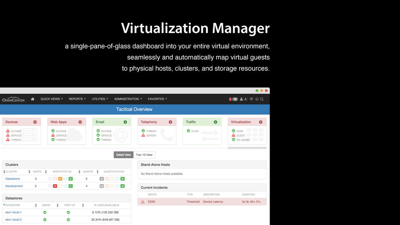The height and width of the screenshot is (225, 400).
Task: Click orange 1 badge in Operations hosts status
Action: (60, 179)
